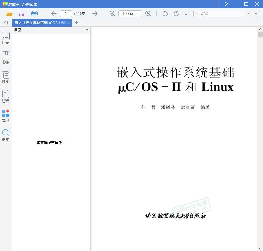Minimize the 看图王PDF阅读器 window

pyautogui.click(x=236, y=4)
